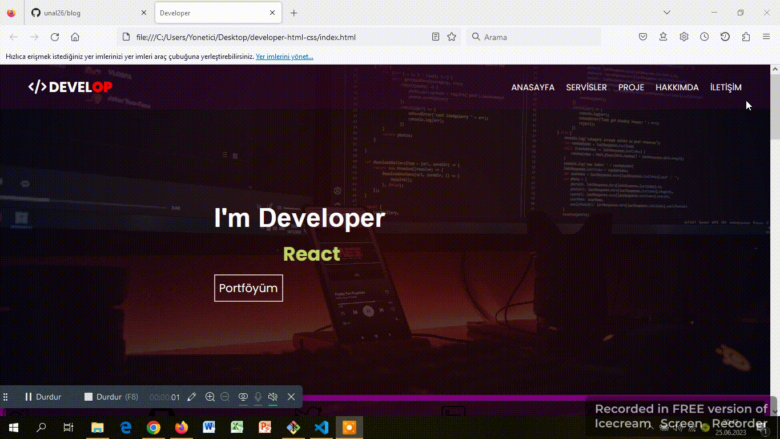Open Google Chrome from the taskbar
This screenshot has width=780, height=439.
click(154, 428)
